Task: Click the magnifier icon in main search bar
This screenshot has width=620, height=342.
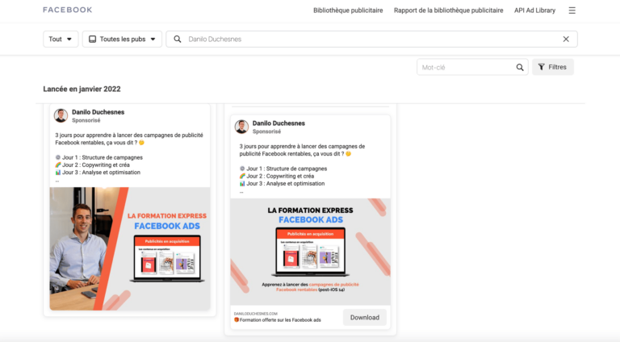Action: pos(178,39)
